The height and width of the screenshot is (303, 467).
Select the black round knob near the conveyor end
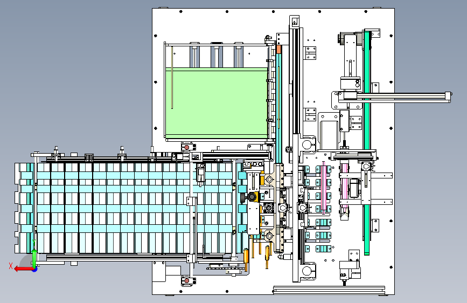(252, 197)
